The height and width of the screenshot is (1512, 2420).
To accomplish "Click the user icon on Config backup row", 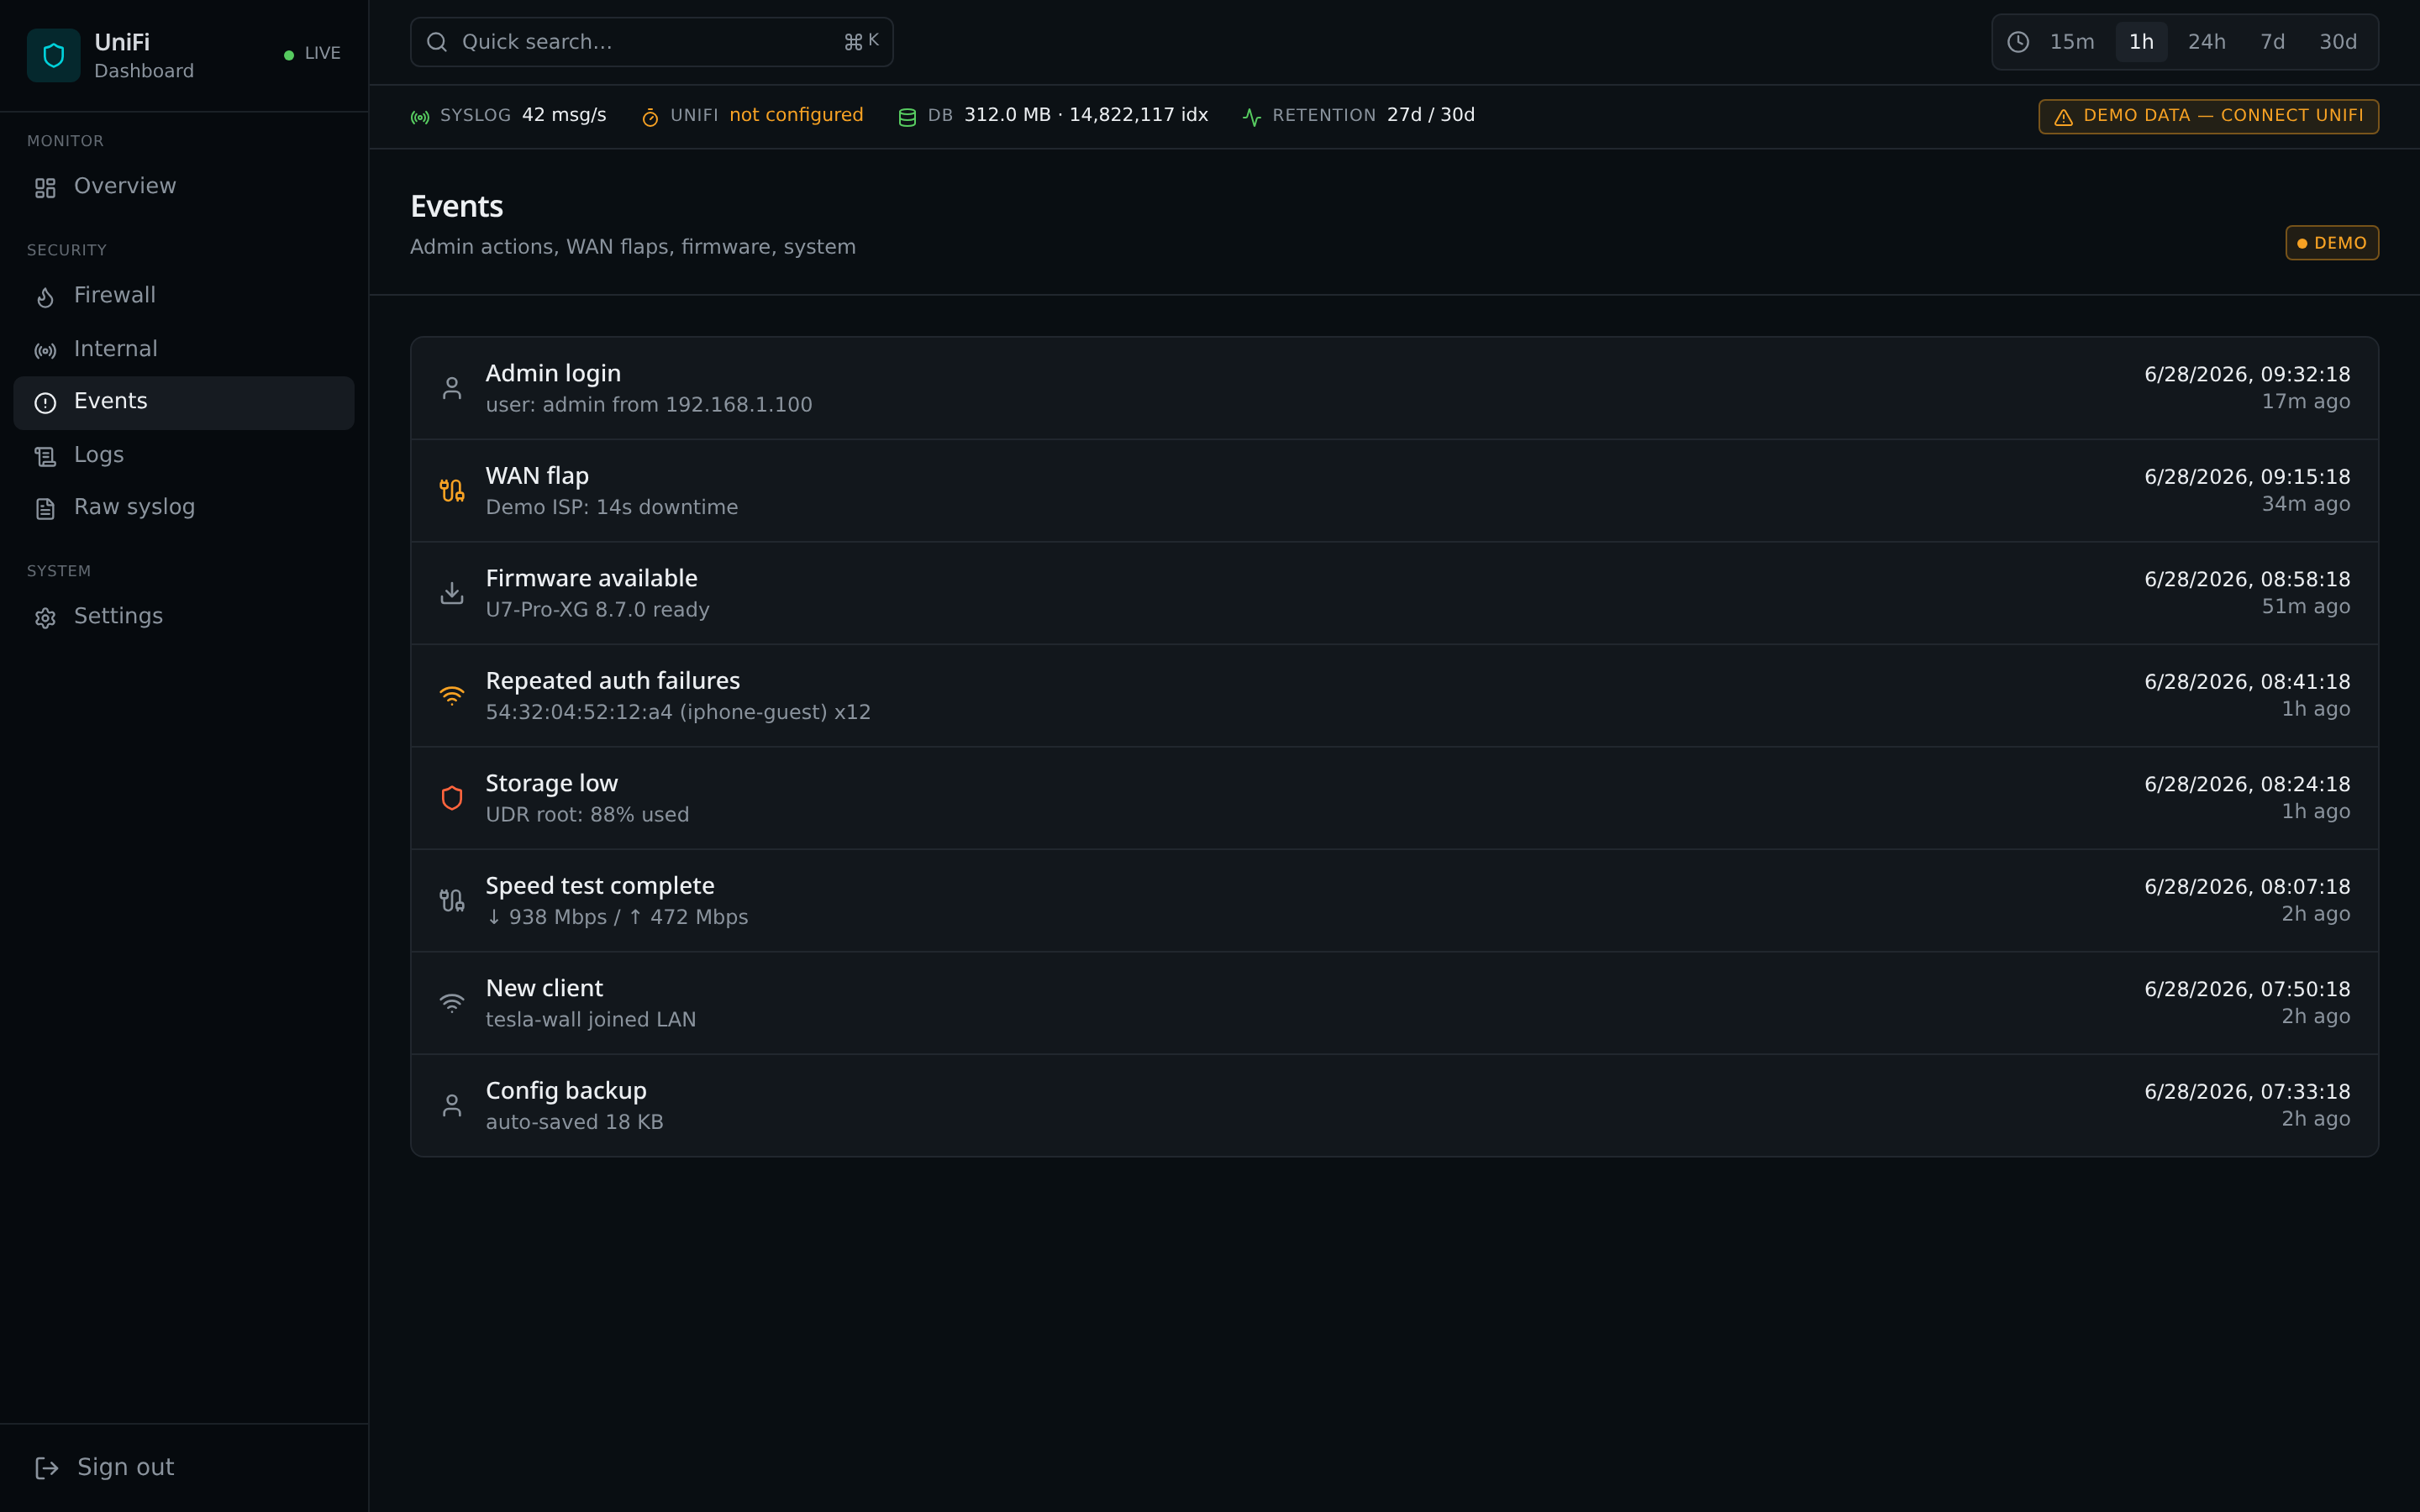I will 452,1106.
